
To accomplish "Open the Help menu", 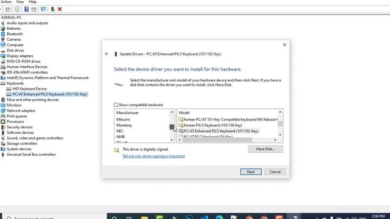I will click(x=32, y=2).
